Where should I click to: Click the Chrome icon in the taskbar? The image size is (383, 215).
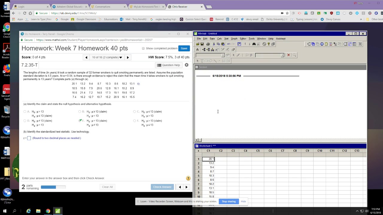(48, 211)
